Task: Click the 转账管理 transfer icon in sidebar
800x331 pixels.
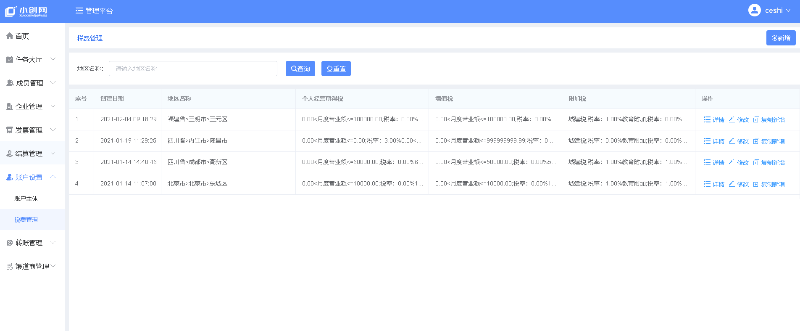Action: pos(10,243)
